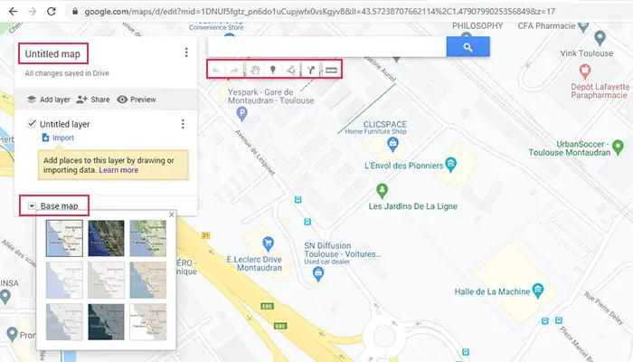Click the L'Envol des Pionniers marker
Image resolution: width=633 pixels, height=362 pixels.
click(x=450, y=165)
